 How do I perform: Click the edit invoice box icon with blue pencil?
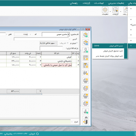[x=86, y=42]
